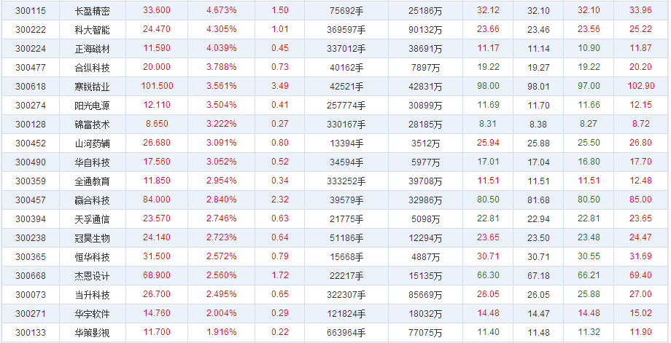
Task: Click price 68.900
Action: 157,275
